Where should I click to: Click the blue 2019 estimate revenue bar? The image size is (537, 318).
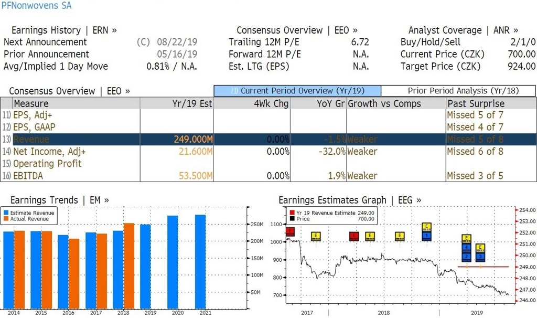pyautogui.click(x=145, y=267)
